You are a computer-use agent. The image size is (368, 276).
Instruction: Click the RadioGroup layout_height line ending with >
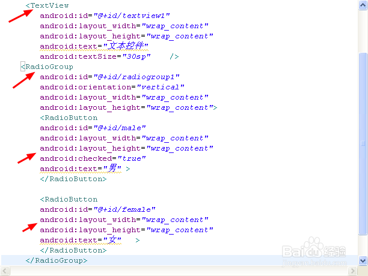coord(129,107)
